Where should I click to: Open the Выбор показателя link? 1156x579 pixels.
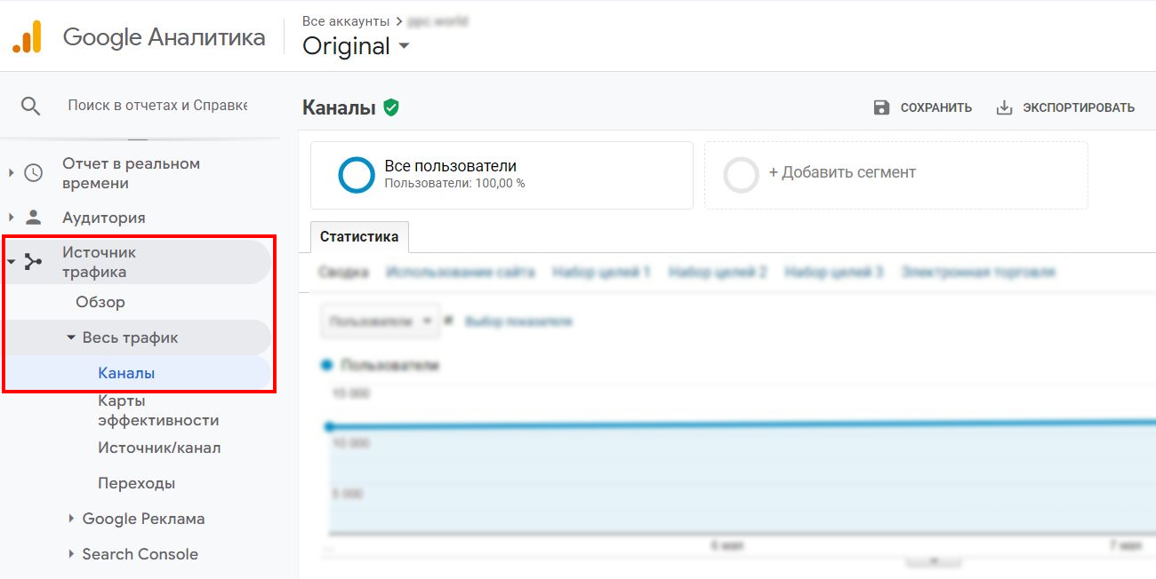518,321
